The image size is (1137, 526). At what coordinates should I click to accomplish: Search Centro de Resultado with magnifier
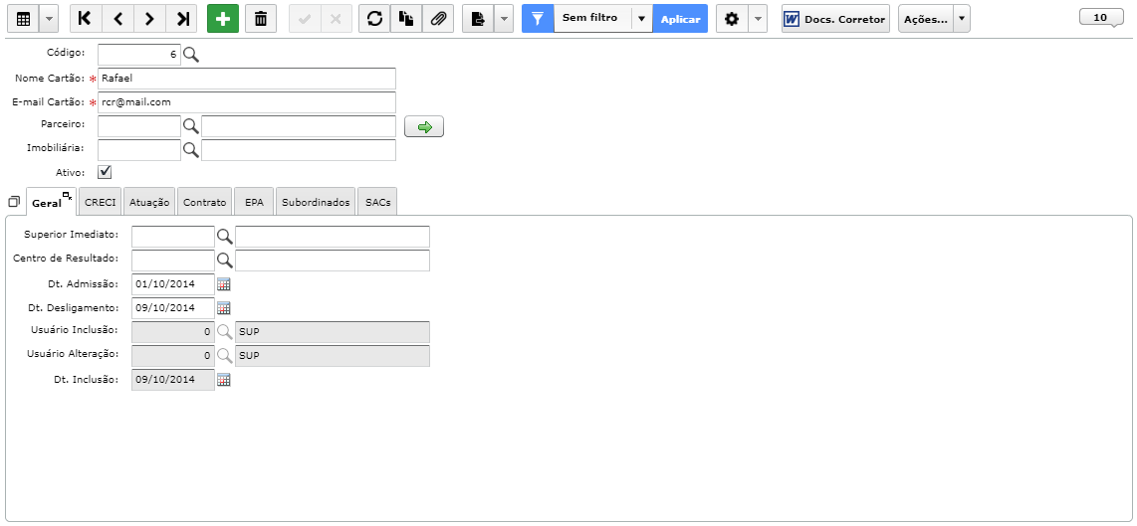tap(225, 261)
